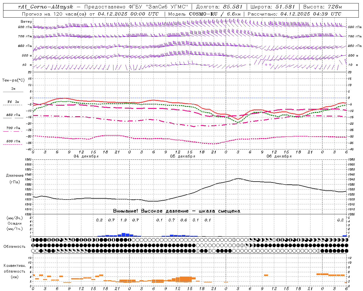Click the Модель COSMO-RU / 6.6км label
Viewport: 363px width, 291px height.
(x=204, y=14)
